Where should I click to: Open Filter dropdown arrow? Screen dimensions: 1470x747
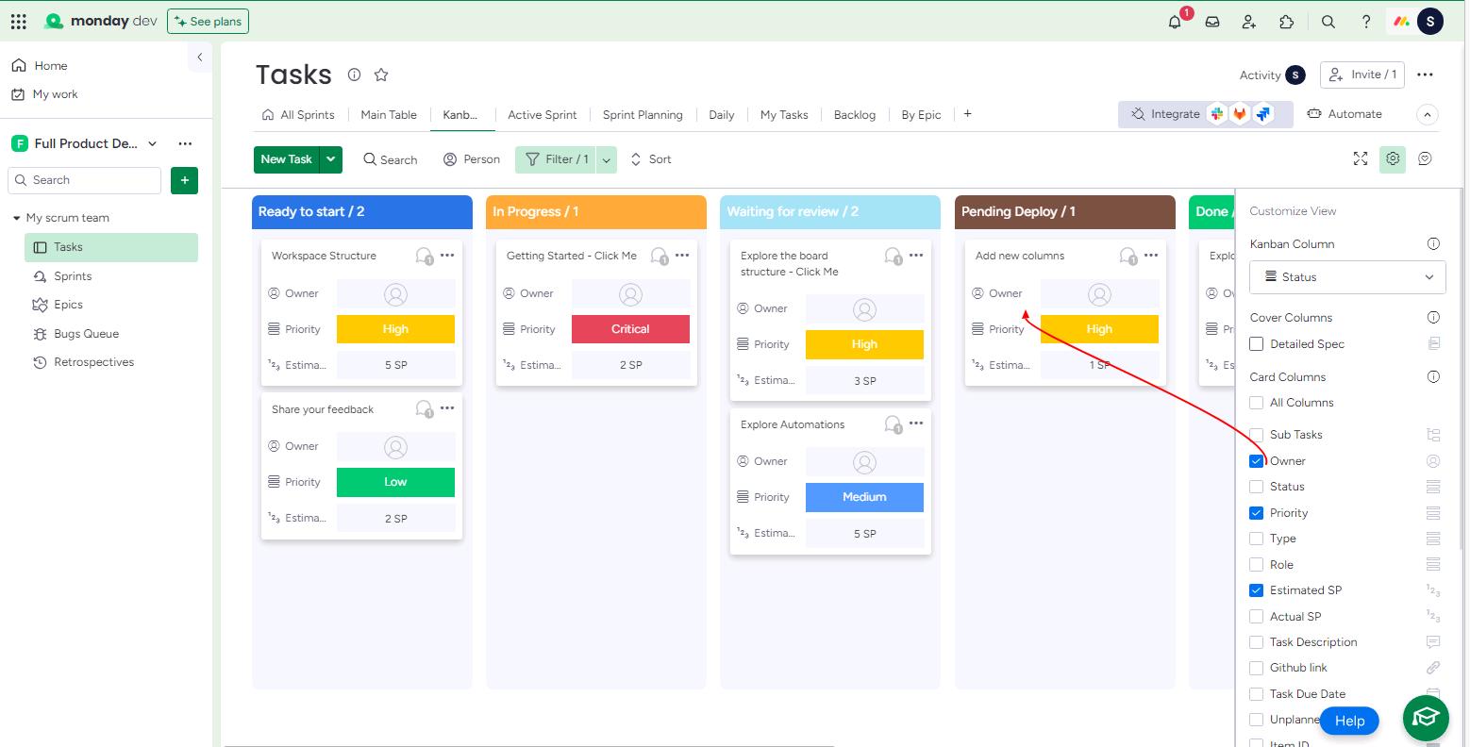607,159
